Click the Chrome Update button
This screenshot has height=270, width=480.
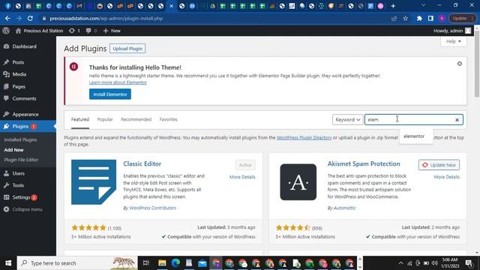point(462,18)
